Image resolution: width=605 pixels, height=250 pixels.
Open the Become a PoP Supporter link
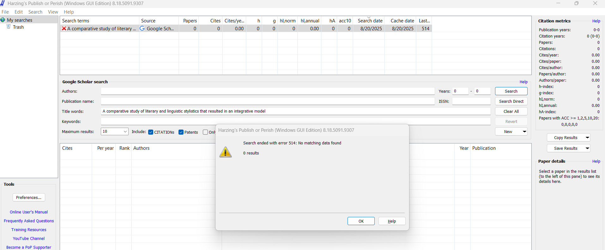point(29,247)
